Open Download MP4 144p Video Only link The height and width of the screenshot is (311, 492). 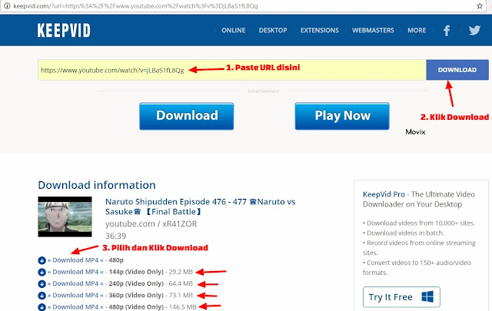point(75,272)
